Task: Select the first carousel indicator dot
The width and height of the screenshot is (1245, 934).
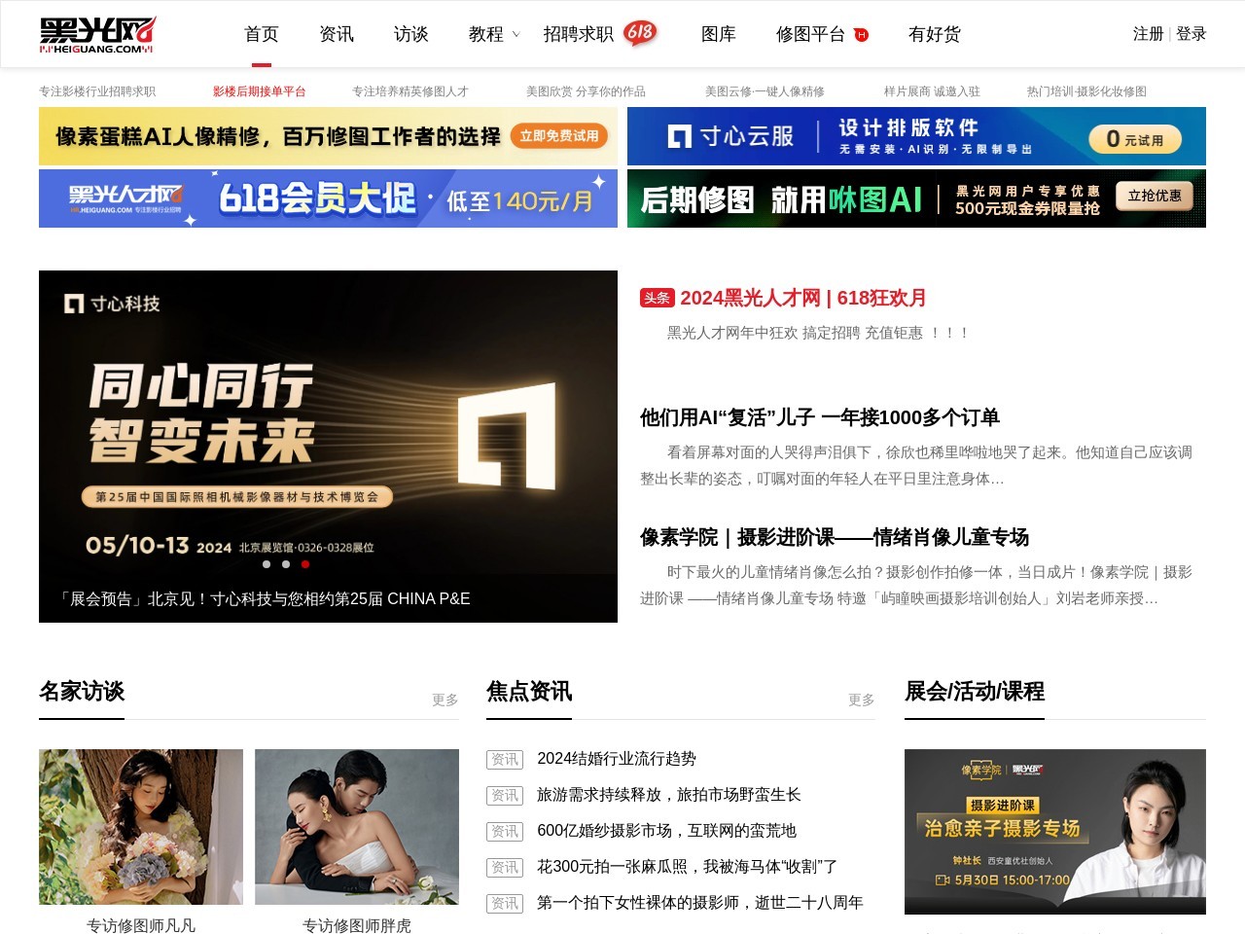Action: (267, 564)
